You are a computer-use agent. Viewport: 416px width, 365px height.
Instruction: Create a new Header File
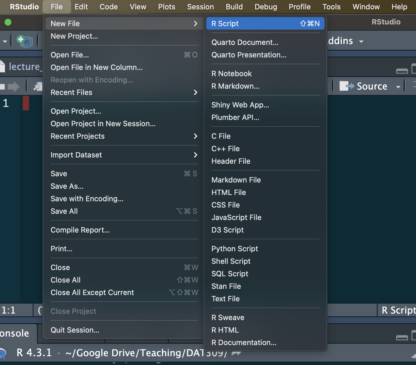pos(265,161)
